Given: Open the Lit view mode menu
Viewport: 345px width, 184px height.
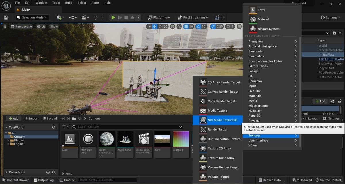Looking at the screenshot, I should click(x=41, y=26).
